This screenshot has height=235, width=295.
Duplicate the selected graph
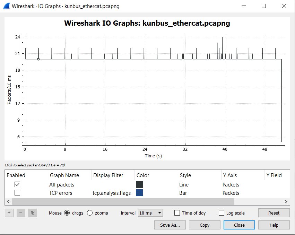click(33, 213)
